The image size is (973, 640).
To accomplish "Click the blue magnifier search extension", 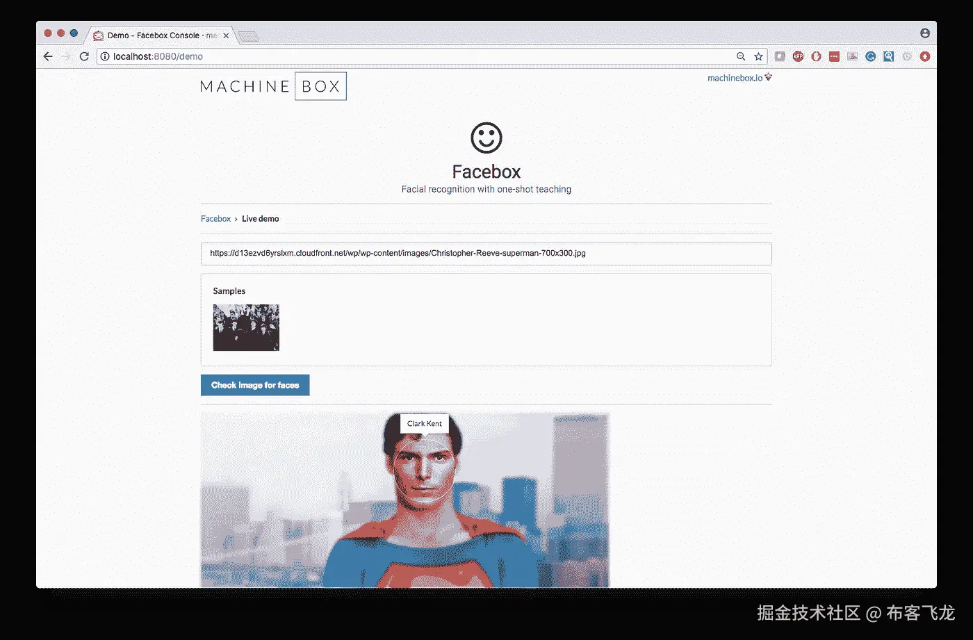I will click(x=888, y=56).
